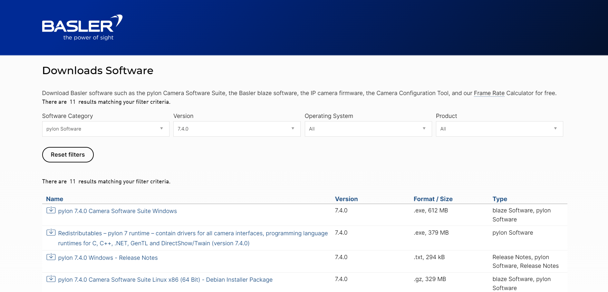Click download icon for pylon 7.4.0 Windows suite

tap(51, 210)
